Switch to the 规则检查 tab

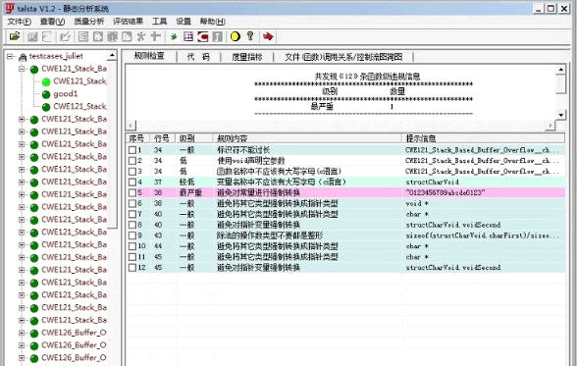pyautogui.click(x=149, y=56)
